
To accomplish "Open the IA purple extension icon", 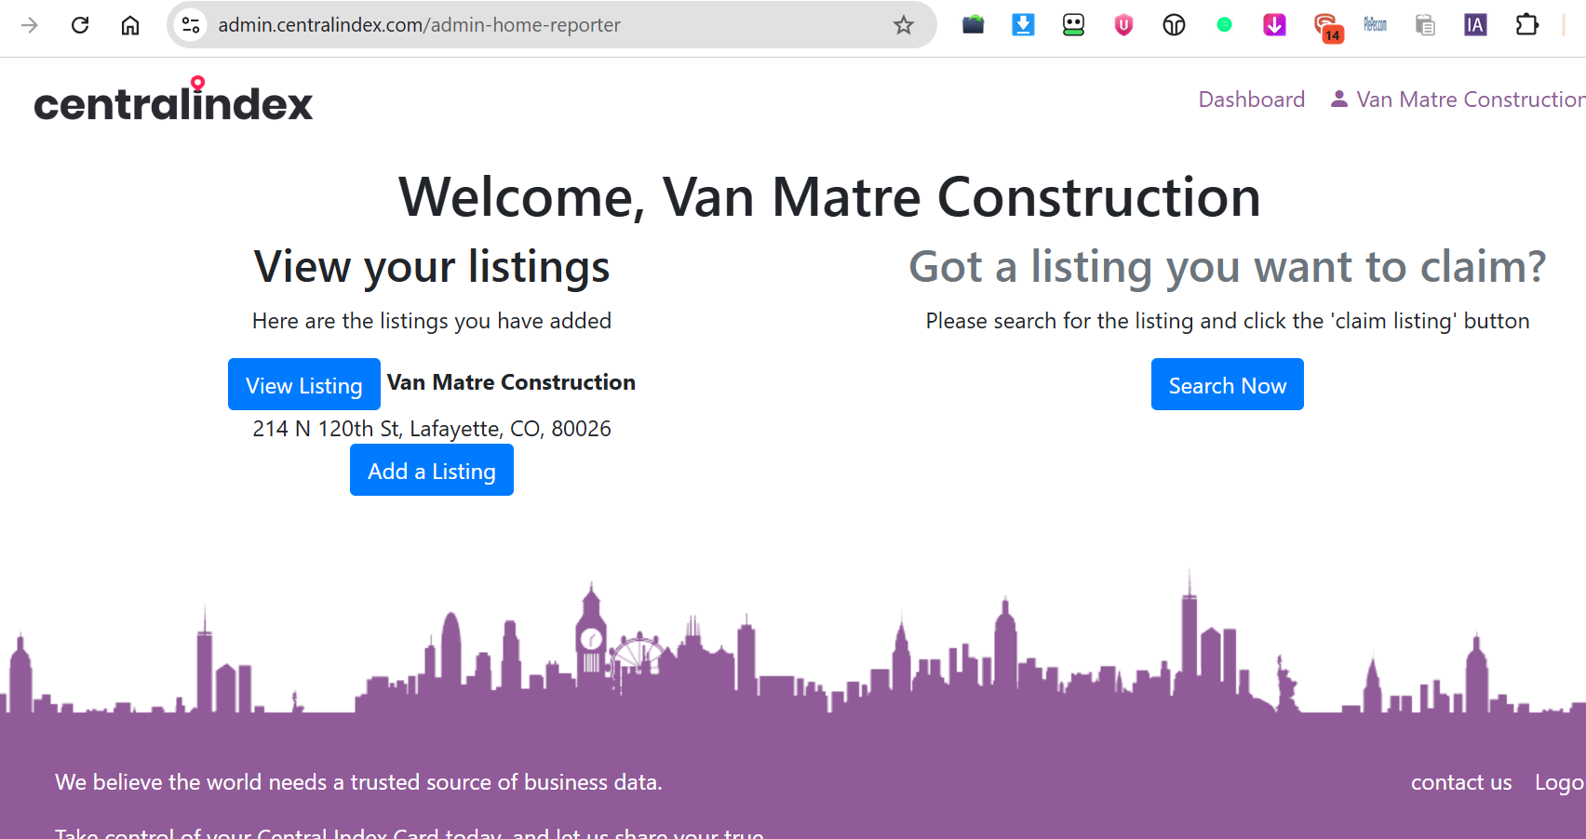I will tap(1475, 25).
